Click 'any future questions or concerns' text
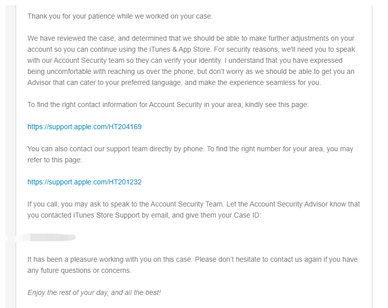 [80, 270]
